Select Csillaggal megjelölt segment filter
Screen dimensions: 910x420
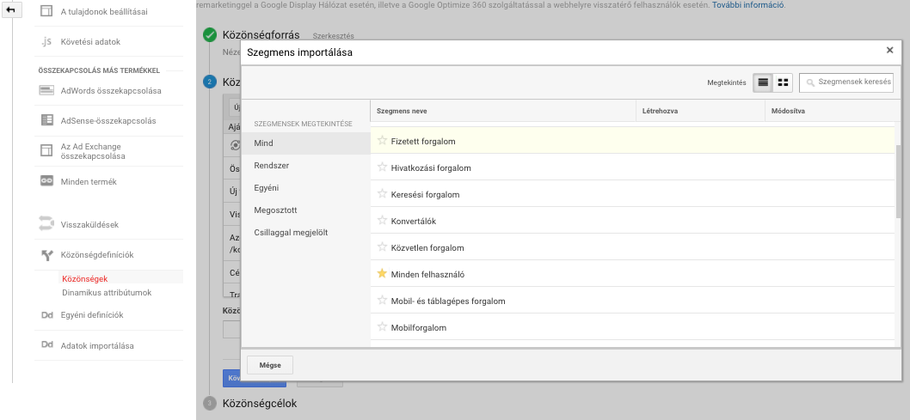[291, 233]
